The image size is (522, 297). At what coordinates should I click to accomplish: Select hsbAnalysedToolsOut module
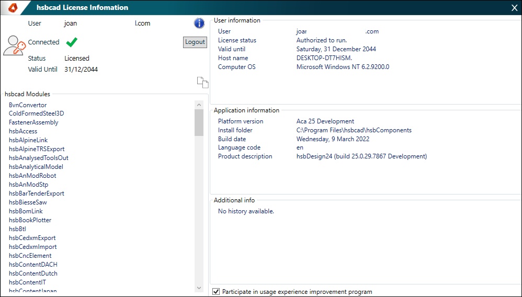coord(39,158)
